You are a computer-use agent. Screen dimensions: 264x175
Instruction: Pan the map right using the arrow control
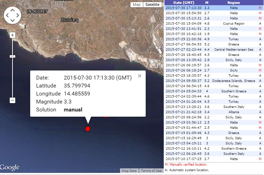click(18, 16)
